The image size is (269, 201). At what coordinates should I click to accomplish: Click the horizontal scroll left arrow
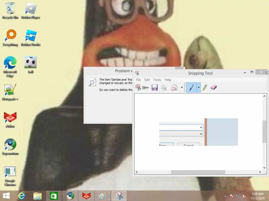tap(137, 172)
